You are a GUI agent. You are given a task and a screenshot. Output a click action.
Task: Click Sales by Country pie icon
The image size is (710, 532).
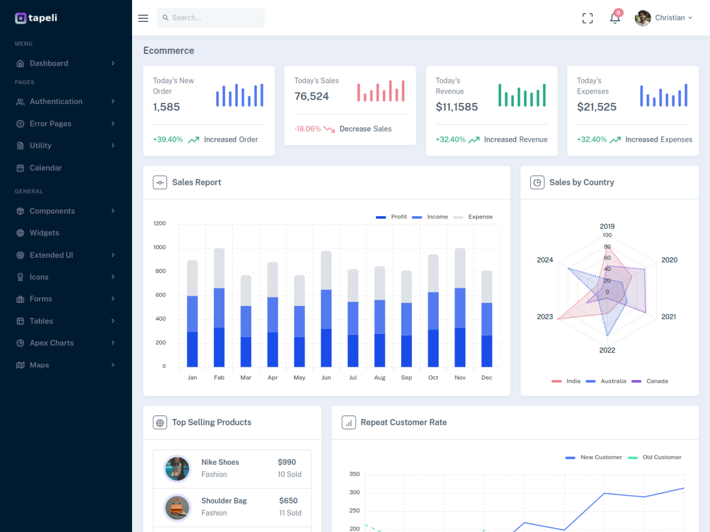(x=537, y=183)
